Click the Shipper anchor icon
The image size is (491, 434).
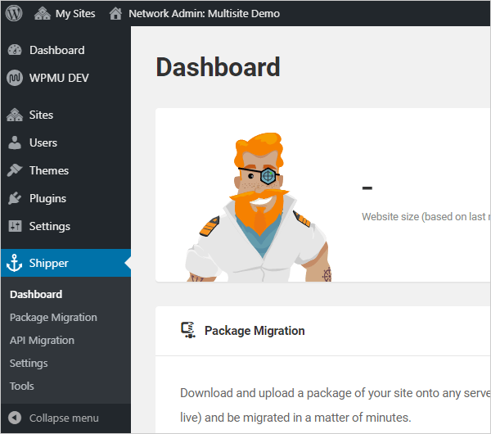15,263
